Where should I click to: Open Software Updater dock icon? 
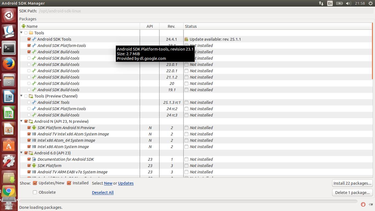click(x=9, y=178)
